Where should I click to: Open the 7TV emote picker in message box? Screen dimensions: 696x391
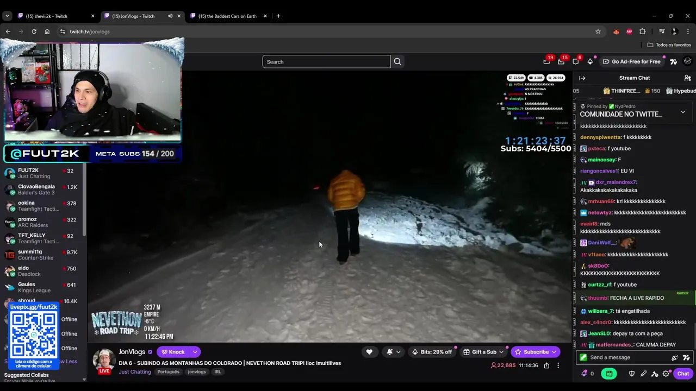(686, 357)
